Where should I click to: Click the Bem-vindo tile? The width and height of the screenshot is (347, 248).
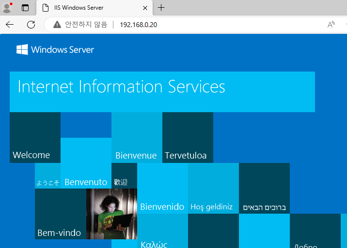coord(61,214)
